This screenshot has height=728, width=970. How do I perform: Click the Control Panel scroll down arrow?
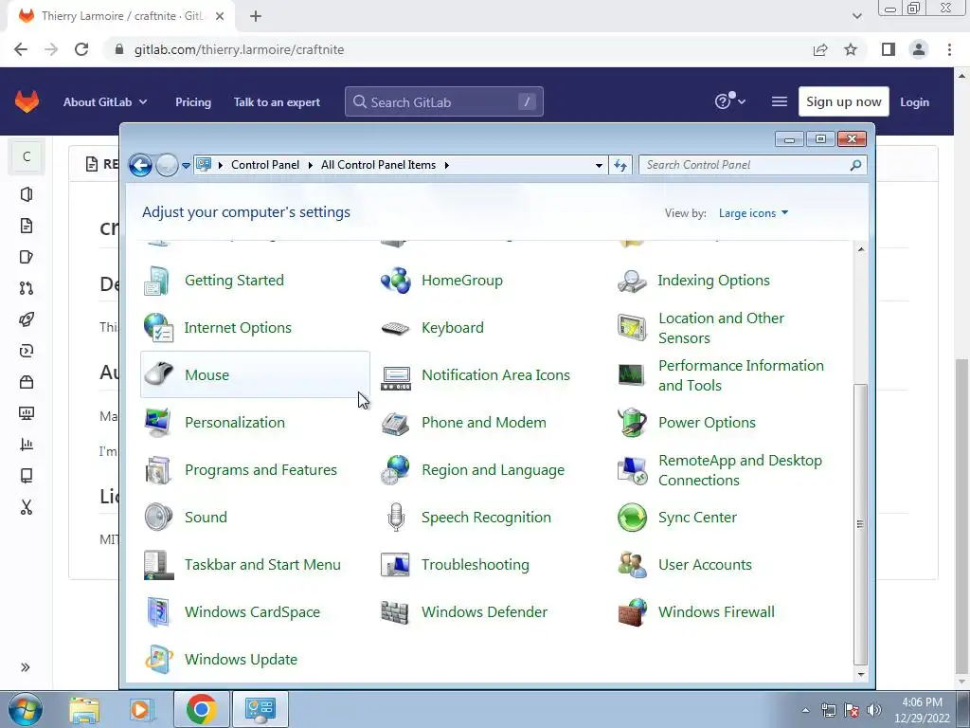point(860,675)
